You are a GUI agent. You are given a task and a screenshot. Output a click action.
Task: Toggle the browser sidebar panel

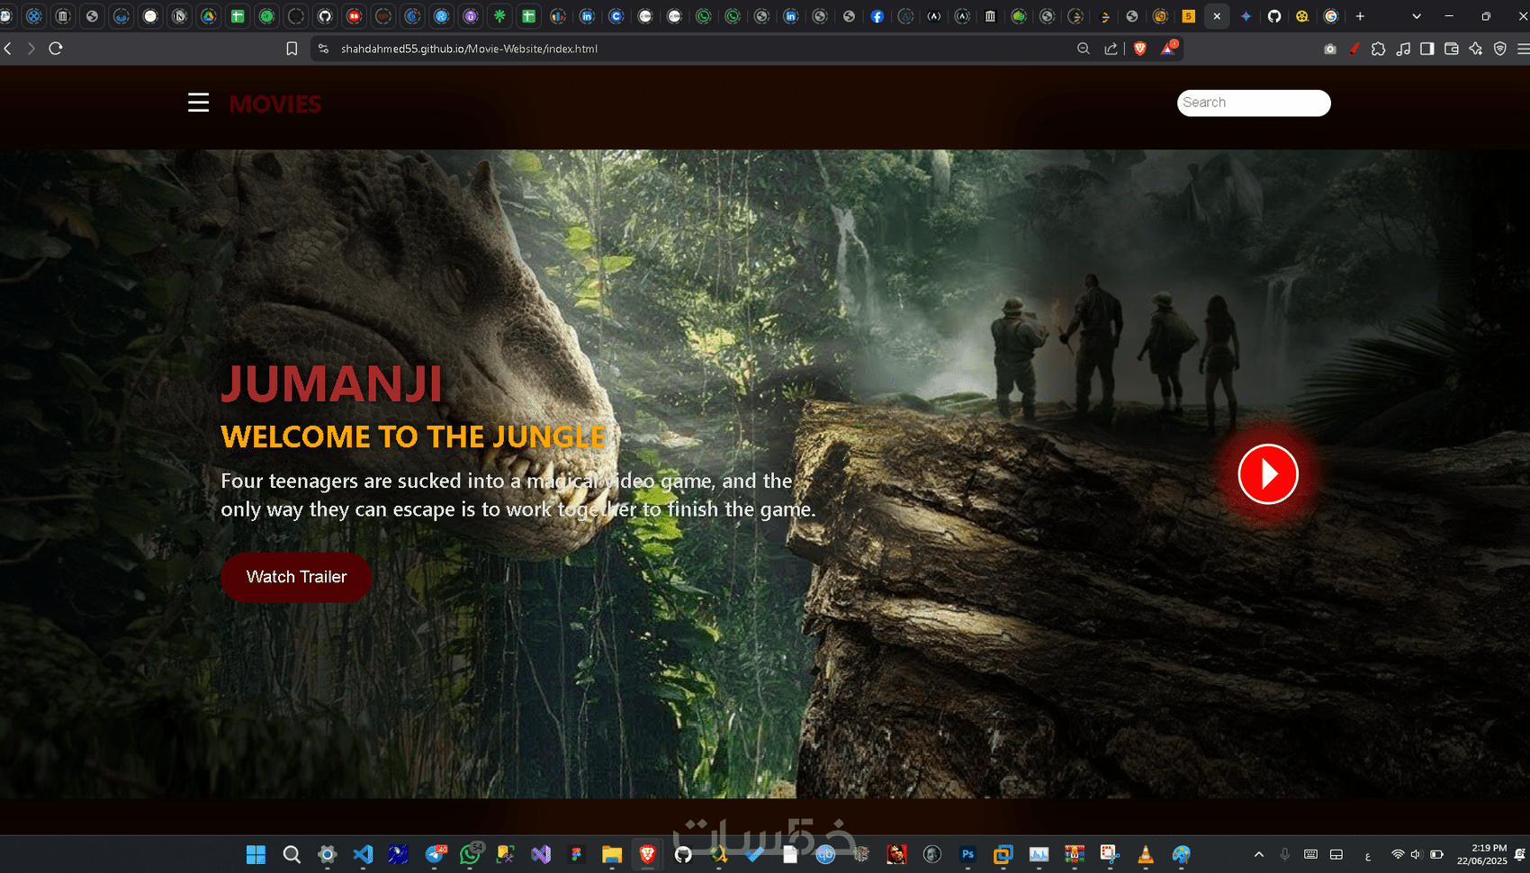tap(1427, 49)
